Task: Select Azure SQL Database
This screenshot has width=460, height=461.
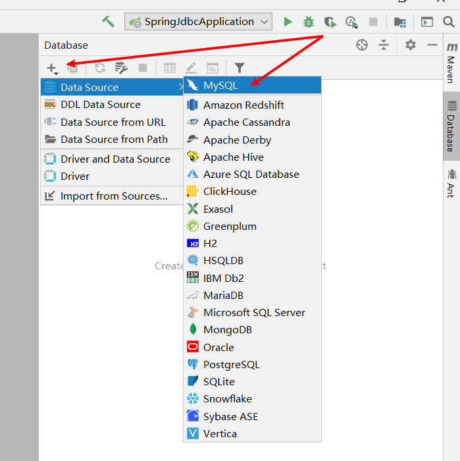Action: coord(252,175)
